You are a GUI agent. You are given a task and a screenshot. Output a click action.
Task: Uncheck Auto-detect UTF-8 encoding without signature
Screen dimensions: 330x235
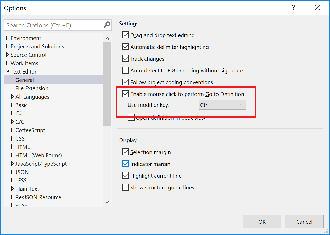point(126,70)
